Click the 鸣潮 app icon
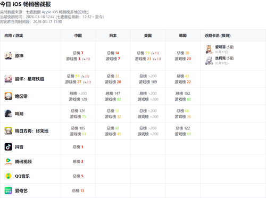The image size is (266, 198). pos(9,113)
